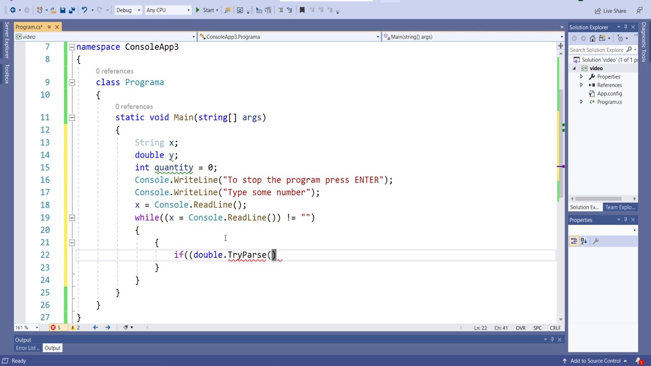Screen dimensions: 651x366
Task: Toggle the pin on Program.cs tab
Action: tap(49, 26)
